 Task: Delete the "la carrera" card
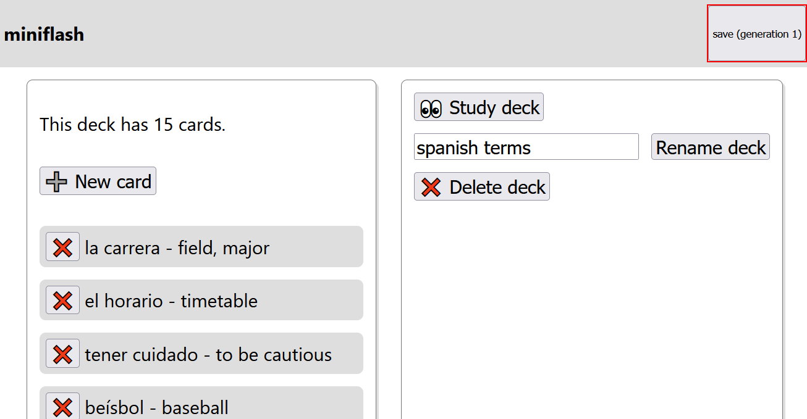coord(62,247)
